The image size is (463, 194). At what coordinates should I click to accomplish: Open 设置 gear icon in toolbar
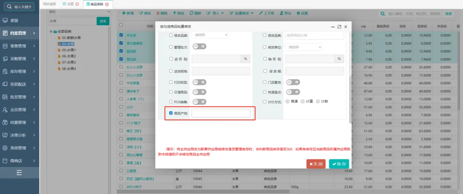298,13
